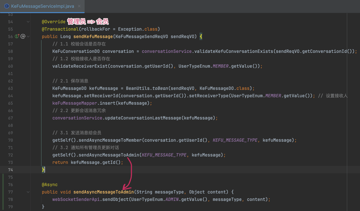The image size is (360, 211).
Task: Click the green VCS change marker beside line 77
Action: point(3,192)
